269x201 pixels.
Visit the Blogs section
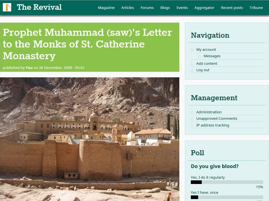165,8
